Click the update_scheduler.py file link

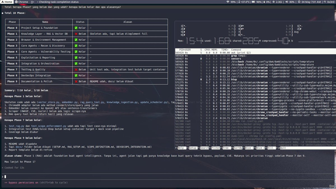pyautogui.click(x=154, y=102)
